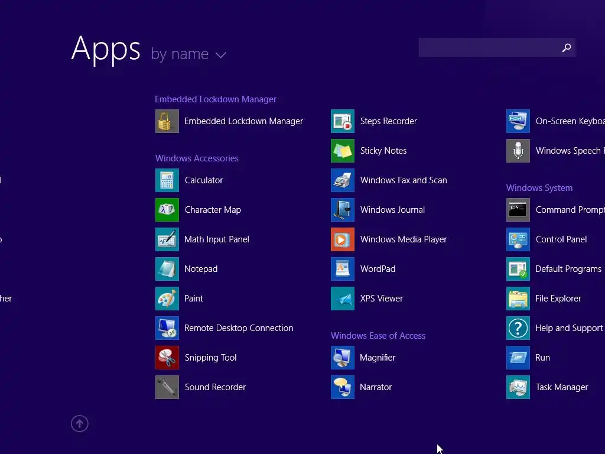Click the 'Snipping Tool' text label
The height and width of the screenshot is (454, 605).
pyautogui.click(x=211, y=358)
